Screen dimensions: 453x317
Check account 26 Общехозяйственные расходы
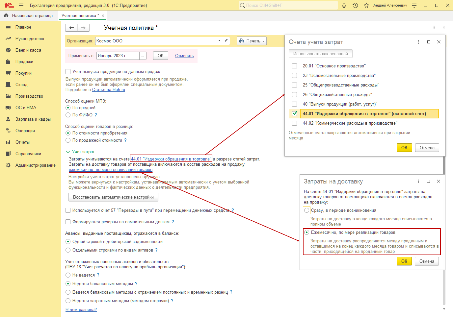coord(294,94)
